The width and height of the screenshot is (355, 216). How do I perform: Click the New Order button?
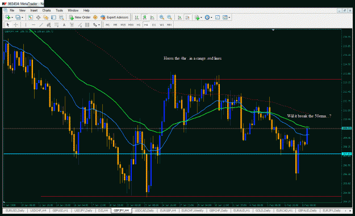coord(80,18)
